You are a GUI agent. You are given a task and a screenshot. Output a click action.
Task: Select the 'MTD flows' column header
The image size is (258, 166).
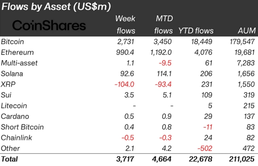163,24
